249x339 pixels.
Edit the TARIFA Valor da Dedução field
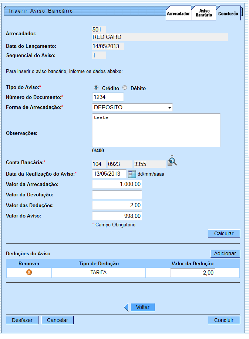192,273
